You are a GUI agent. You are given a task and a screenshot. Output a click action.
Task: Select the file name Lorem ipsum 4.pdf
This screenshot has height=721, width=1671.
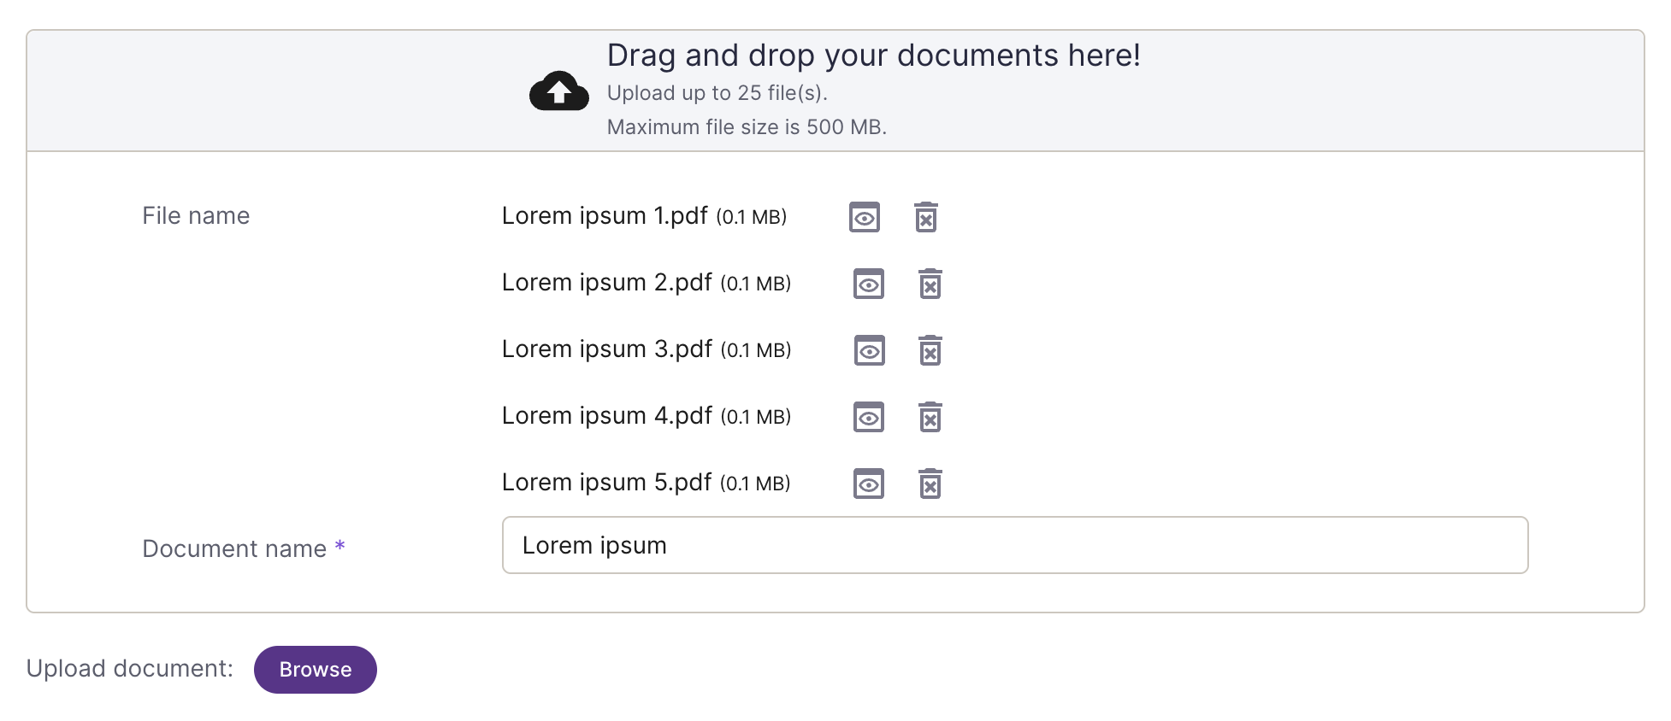click(607, 416)
